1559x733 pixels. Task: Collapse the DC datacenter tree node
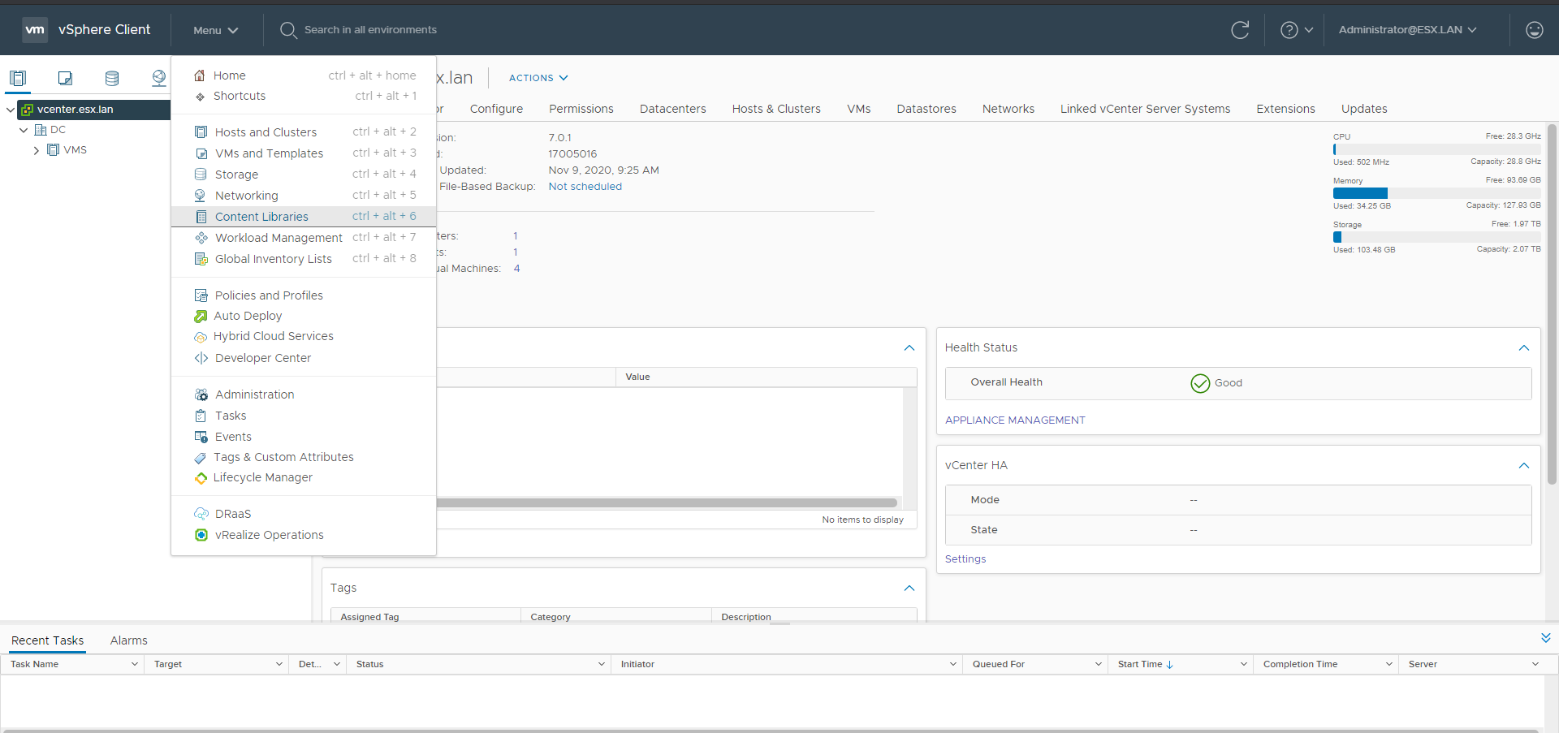coord(24,130)
